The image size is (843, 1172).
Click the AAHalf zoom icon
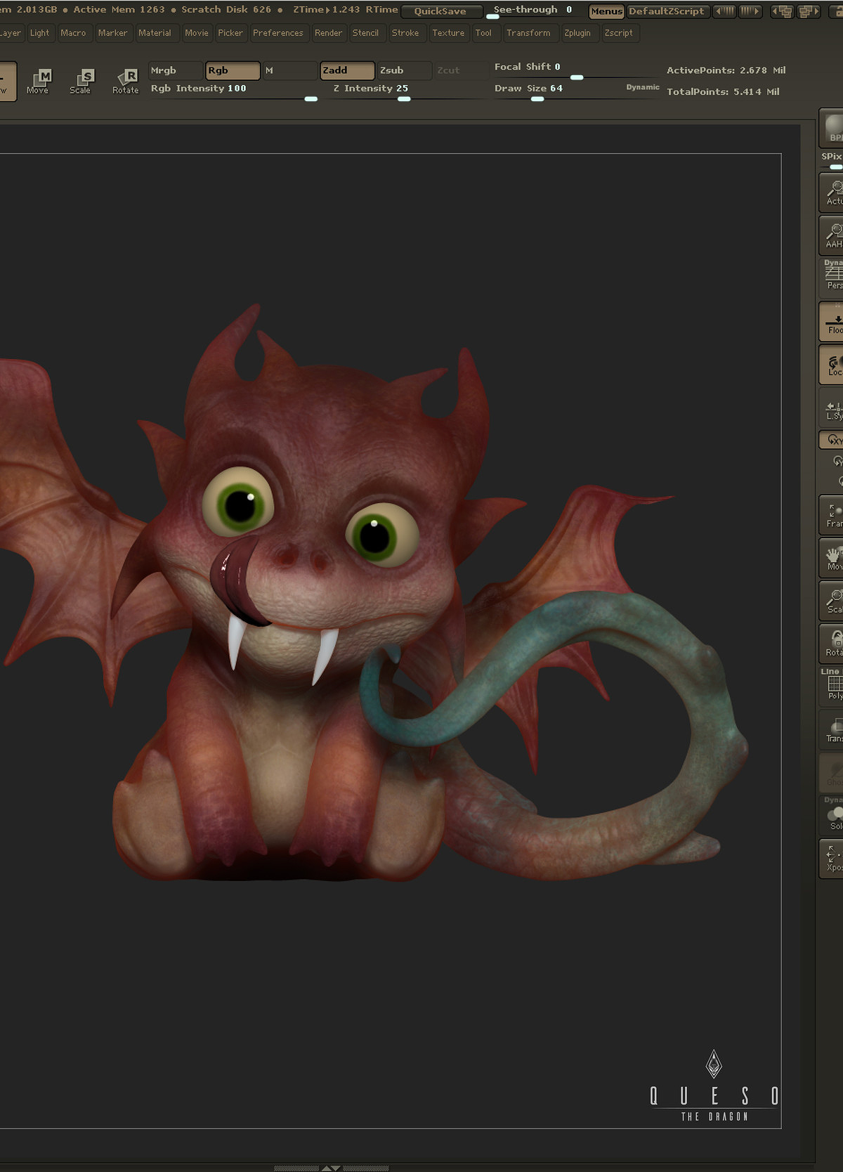(x=832, y=235)
